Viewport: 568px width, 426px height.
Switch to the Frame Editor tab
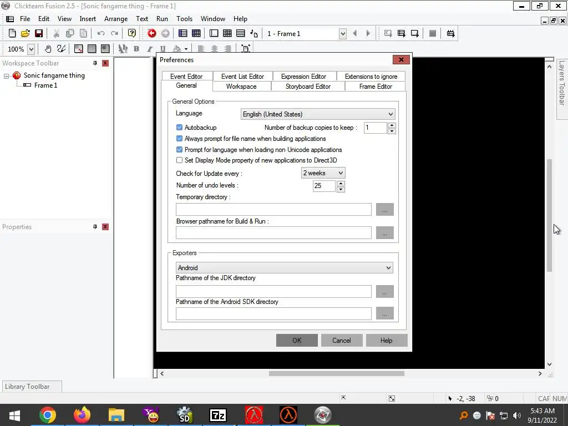[x=376, y=86]
